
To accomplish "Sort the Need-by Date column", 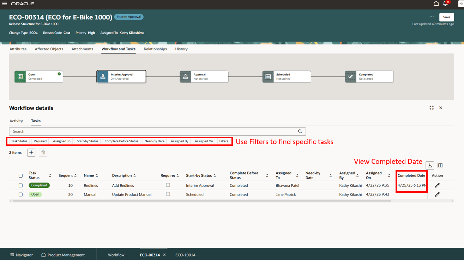I will coord(331,175).
